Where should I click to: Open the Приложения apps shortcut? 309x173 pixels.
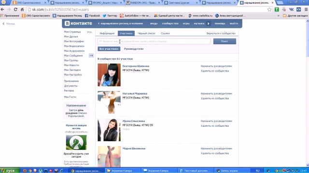tap(10, 16)
